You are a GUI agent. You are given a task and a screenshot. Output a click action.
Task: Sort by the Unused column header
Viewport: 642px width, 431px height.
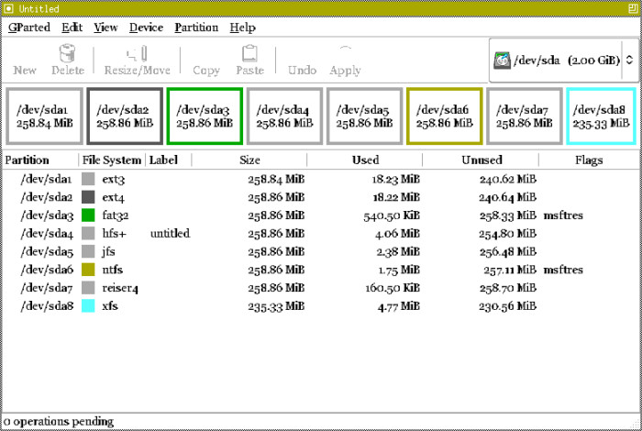coord(481,160)
